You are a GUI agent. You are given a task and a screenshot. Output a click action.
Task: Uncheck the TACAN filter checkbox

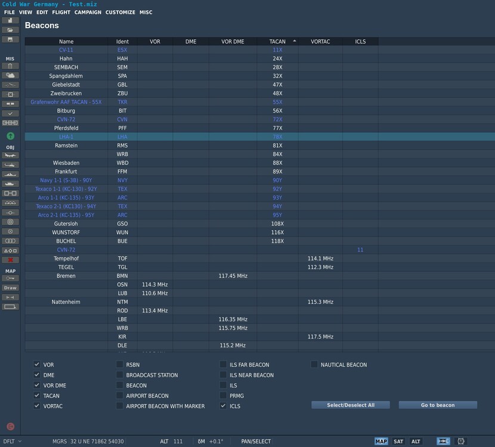pos(37,395)
